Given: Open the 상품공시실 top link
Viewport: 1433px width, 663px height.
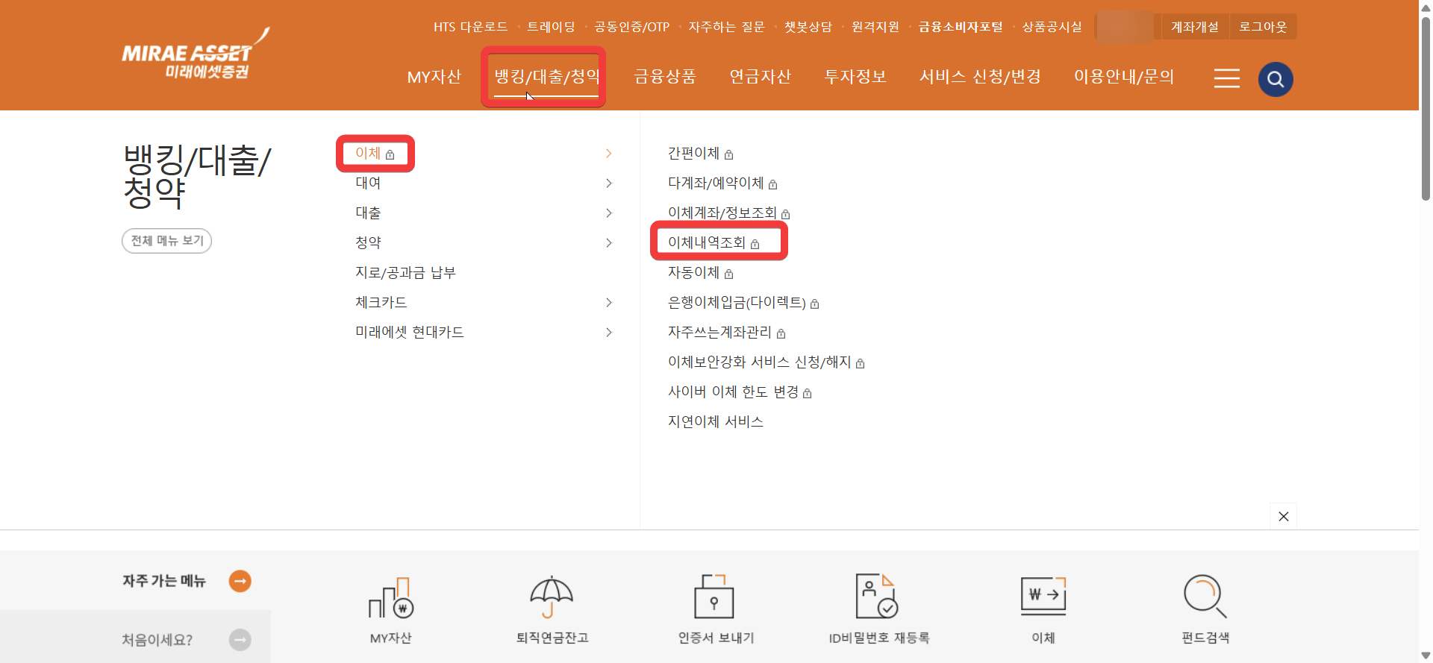Looking at the screenshot, I should (x=1052, y=27).
